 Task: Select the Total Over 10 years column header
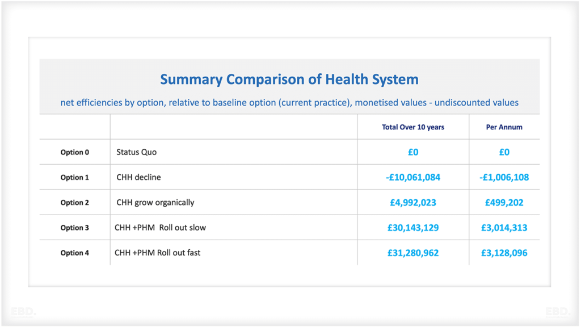(413, 127)
